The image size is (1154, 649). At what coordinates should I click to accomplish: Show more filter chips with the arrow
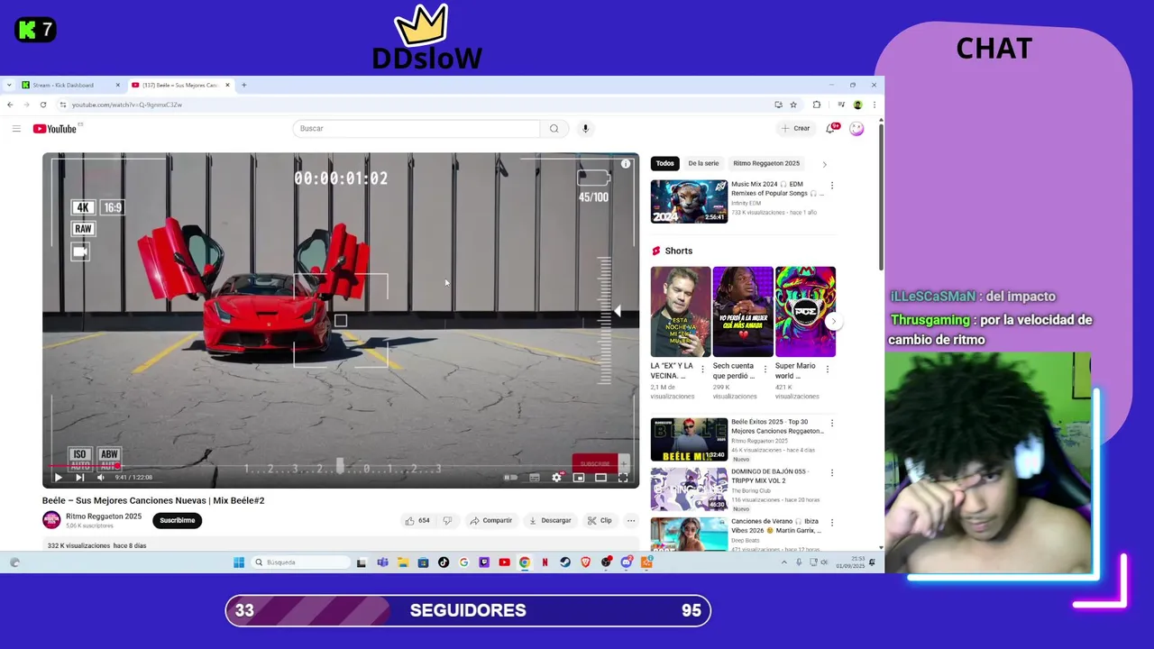[824, 164]
